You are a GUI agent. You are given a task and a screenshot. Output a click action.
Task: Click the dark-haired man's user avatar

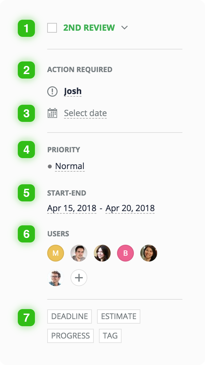pos(79,253)
